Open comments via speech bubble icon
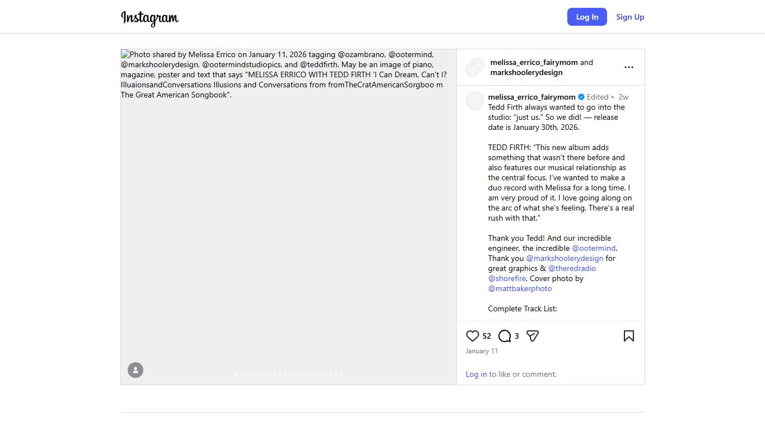This screenshot has width=765, height=430. click(x=505, y=336)
